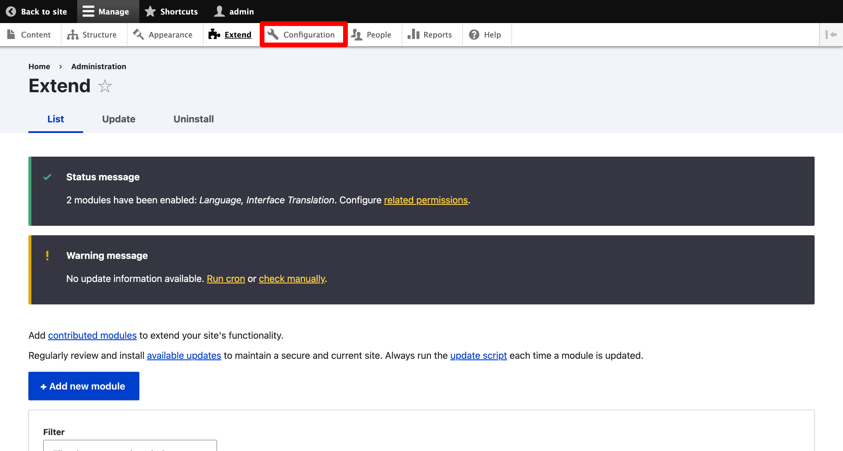
Task: Click the Filter text input field
Action: pyautogui.click(x=130, y=446)
